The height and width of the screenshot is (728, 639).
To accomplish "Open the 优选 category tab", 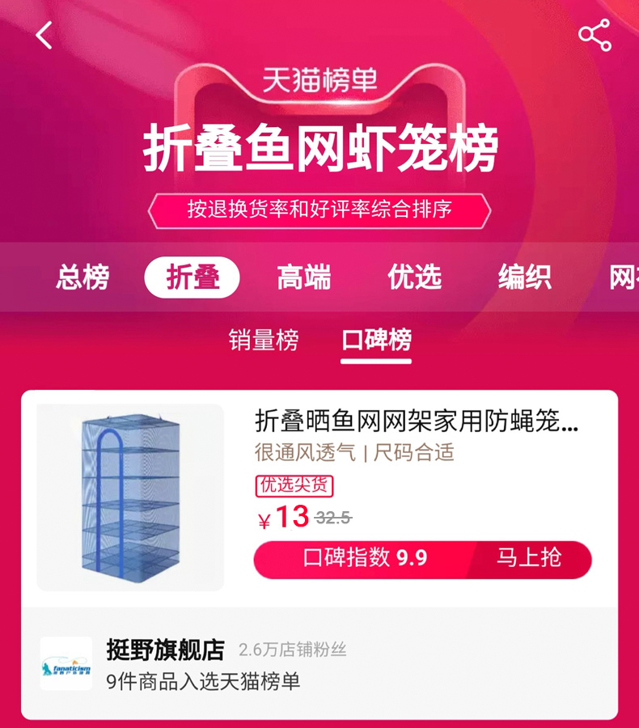I will (x=414, y=277).
